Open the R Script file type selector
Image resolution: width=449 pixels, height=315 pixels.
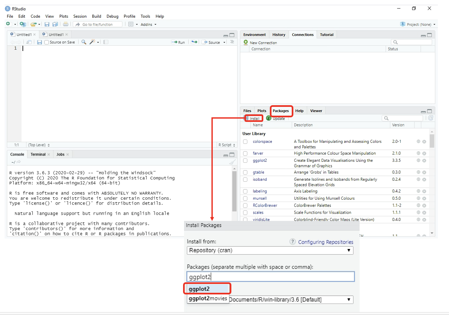tap(227, 145)
